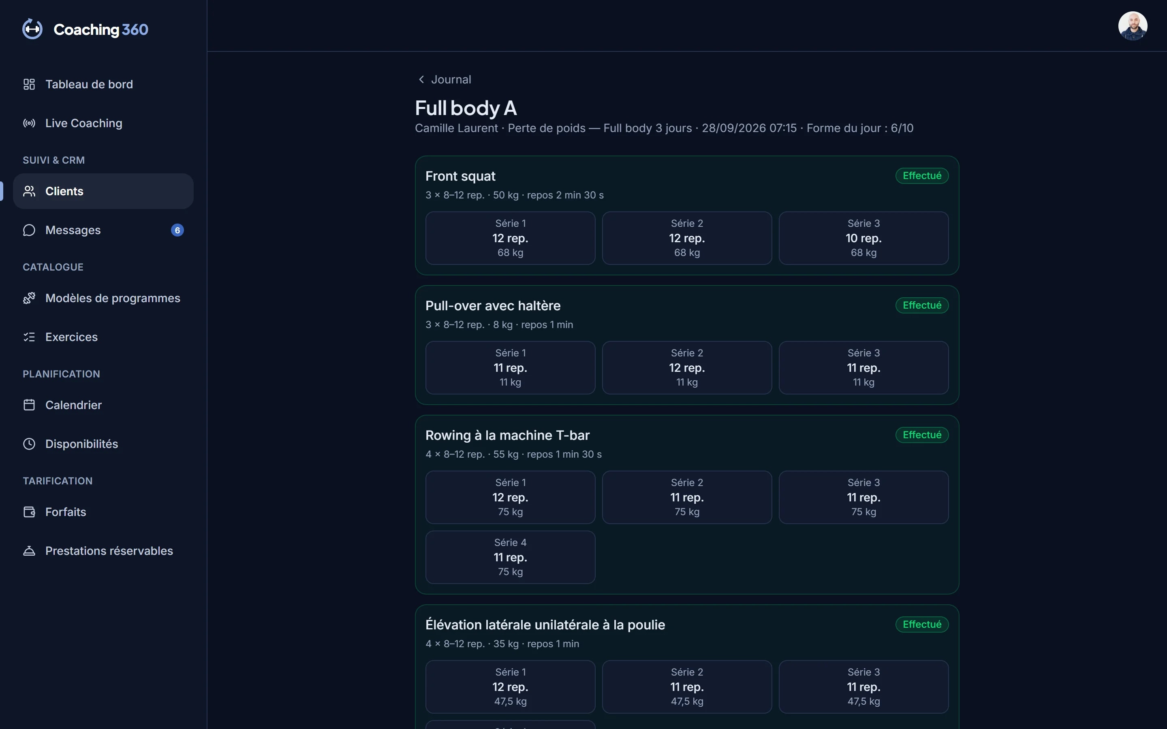Screen dimensions: 1167x729
Task: Click Effectué badge on Rowing à la machine T-bar
Action: [921, 435]
